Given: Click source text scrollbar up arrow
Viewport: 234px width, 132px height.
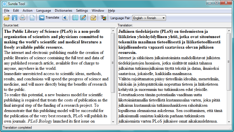Looking at the screenshot, I should 113,31.
